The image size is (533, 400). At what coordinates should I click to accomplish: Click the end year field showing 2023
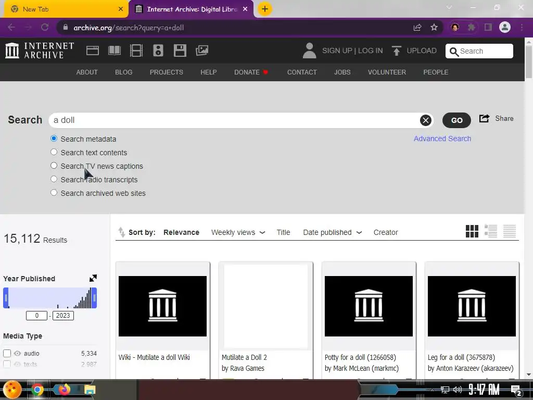(63, 315)
